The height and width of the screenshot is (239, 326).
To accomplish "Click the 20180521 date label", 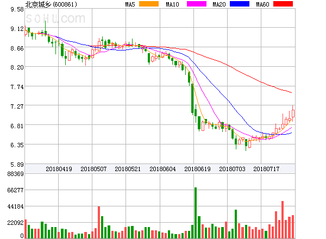I will [128, 169].
